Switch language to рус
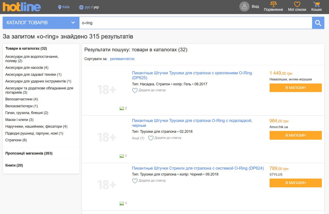Screen dimensions: 329x214 click(88, 7)
